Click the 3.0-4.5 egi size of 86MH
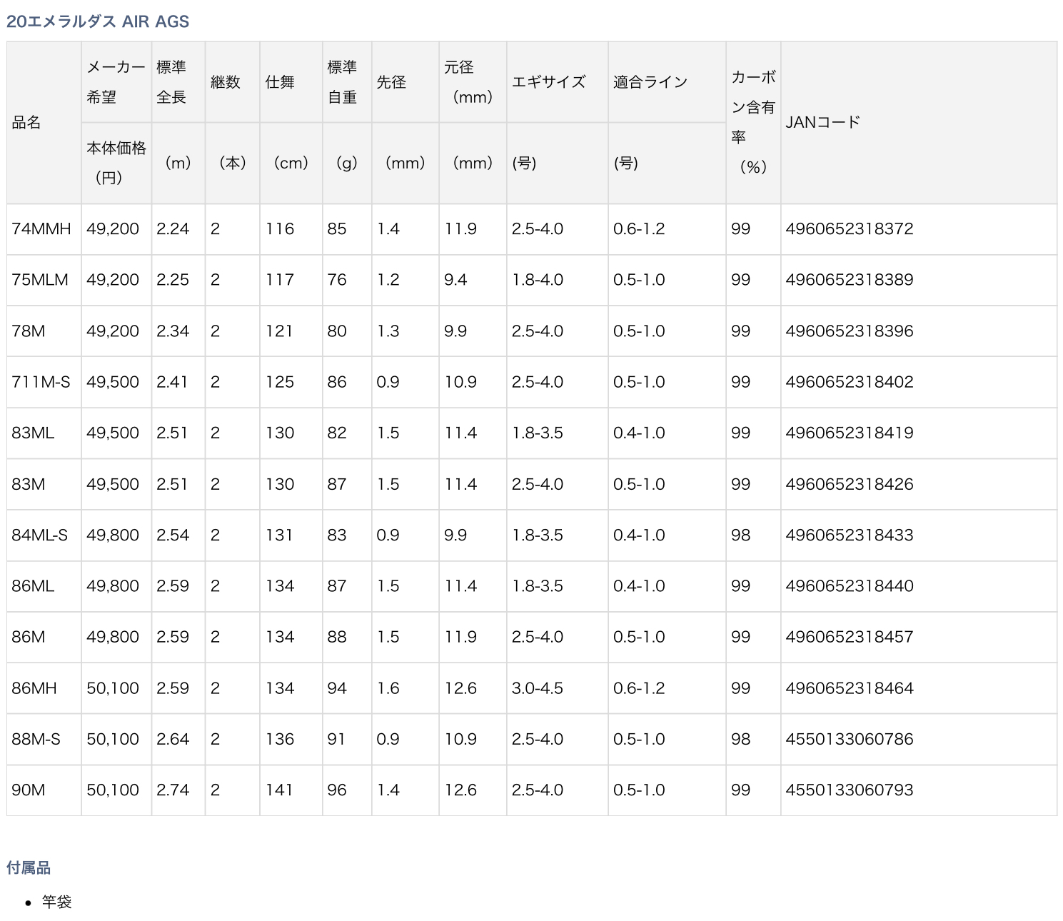Viewport: 1063px width, 921px height. coord(538,688)
